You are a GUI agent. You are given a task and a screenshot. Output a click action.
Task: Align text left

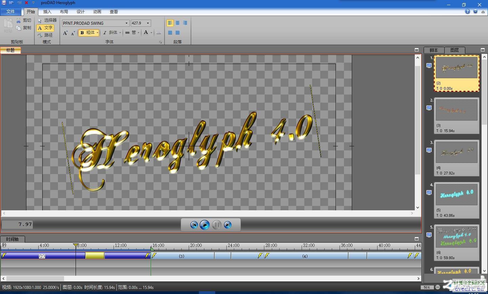pos(170,23)
